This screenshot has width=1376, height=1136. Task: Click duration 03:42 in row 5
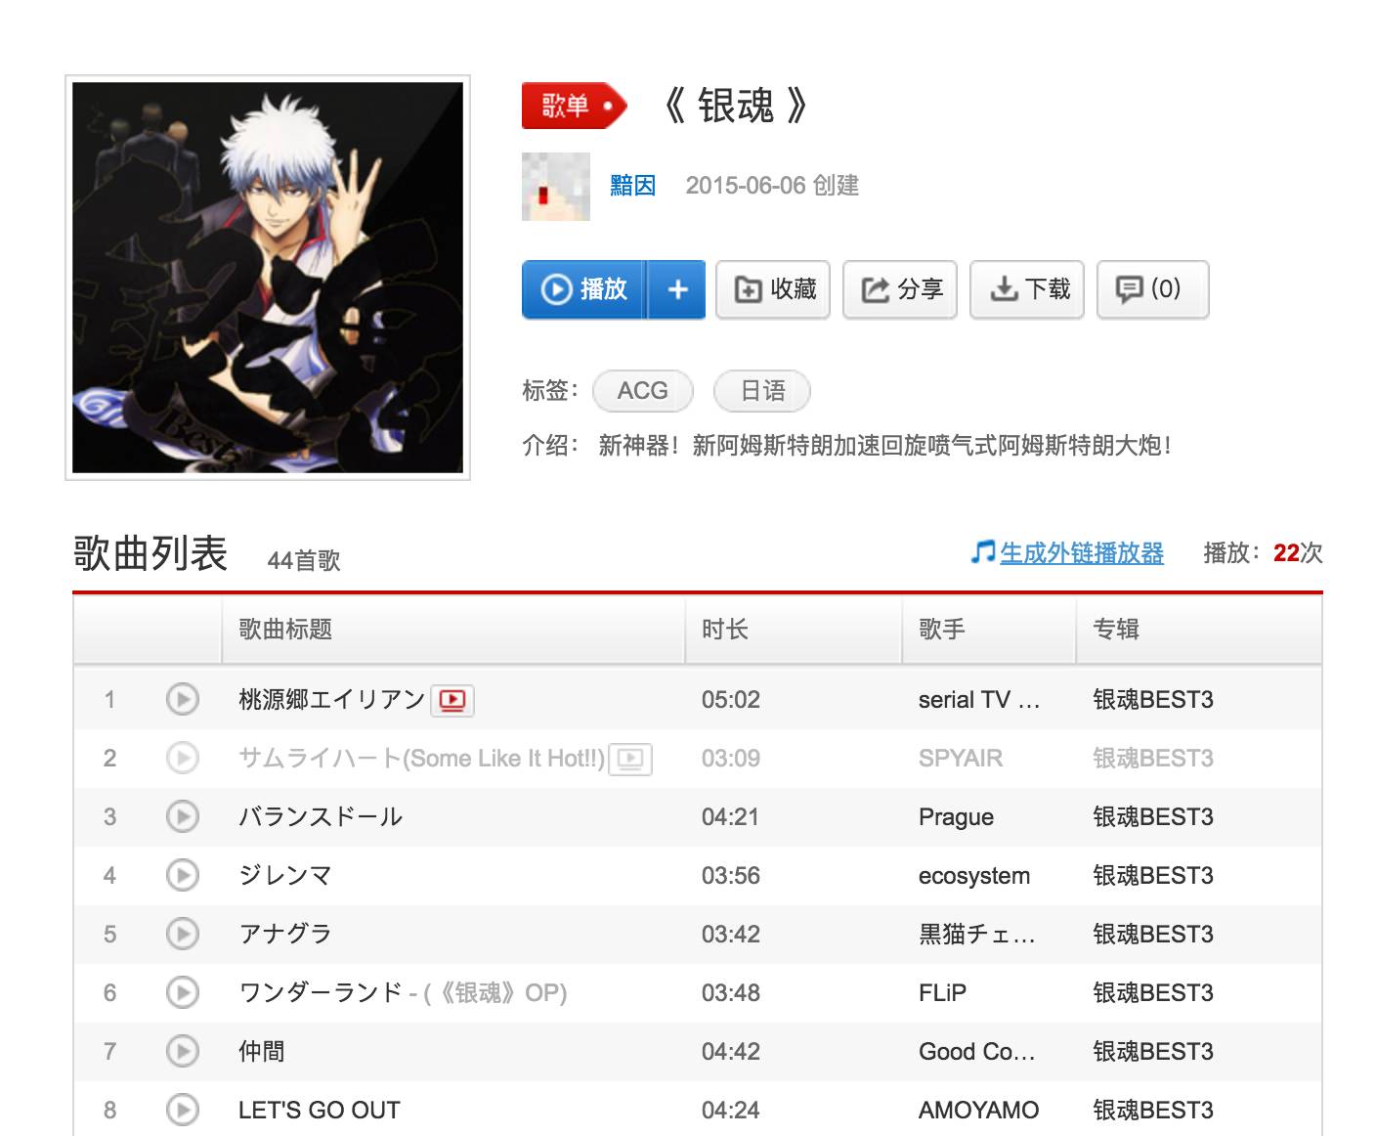[731, 934]
